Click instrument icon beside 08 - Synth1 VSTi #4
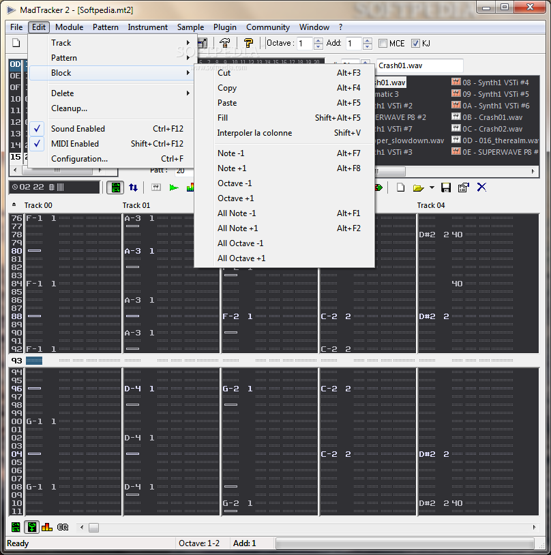 (456, 82)
